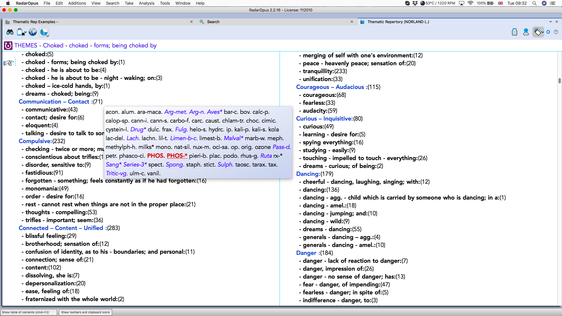Viewport: 562px width, 316px height.
Task: Switch to Thematic Rep Examples tab
Action: tap(35, 22)
